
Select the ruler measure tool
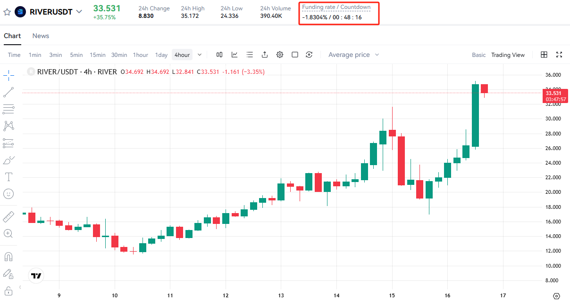8,217
